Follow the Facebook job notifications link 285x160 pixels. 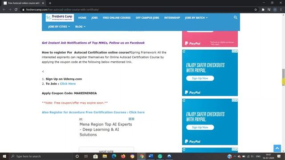click(x=93, y=43)
